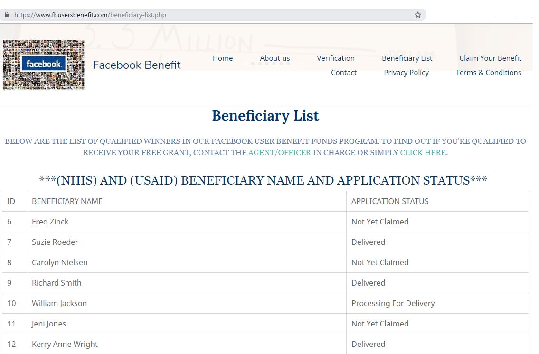539x354 pixels.
Task: Open Terms & Conditions link
Action: [x=489, y=73]
